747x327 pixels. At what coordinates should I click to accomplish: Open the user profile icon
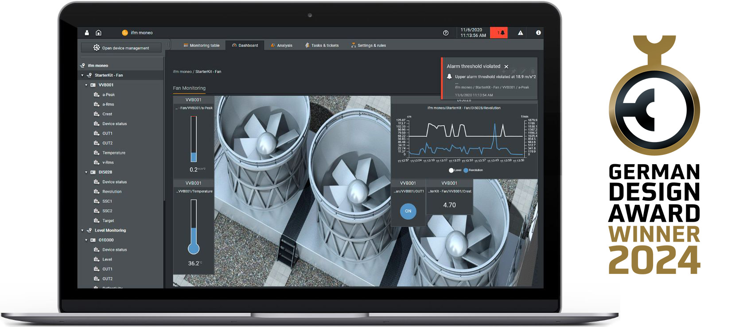pos(87,33)
